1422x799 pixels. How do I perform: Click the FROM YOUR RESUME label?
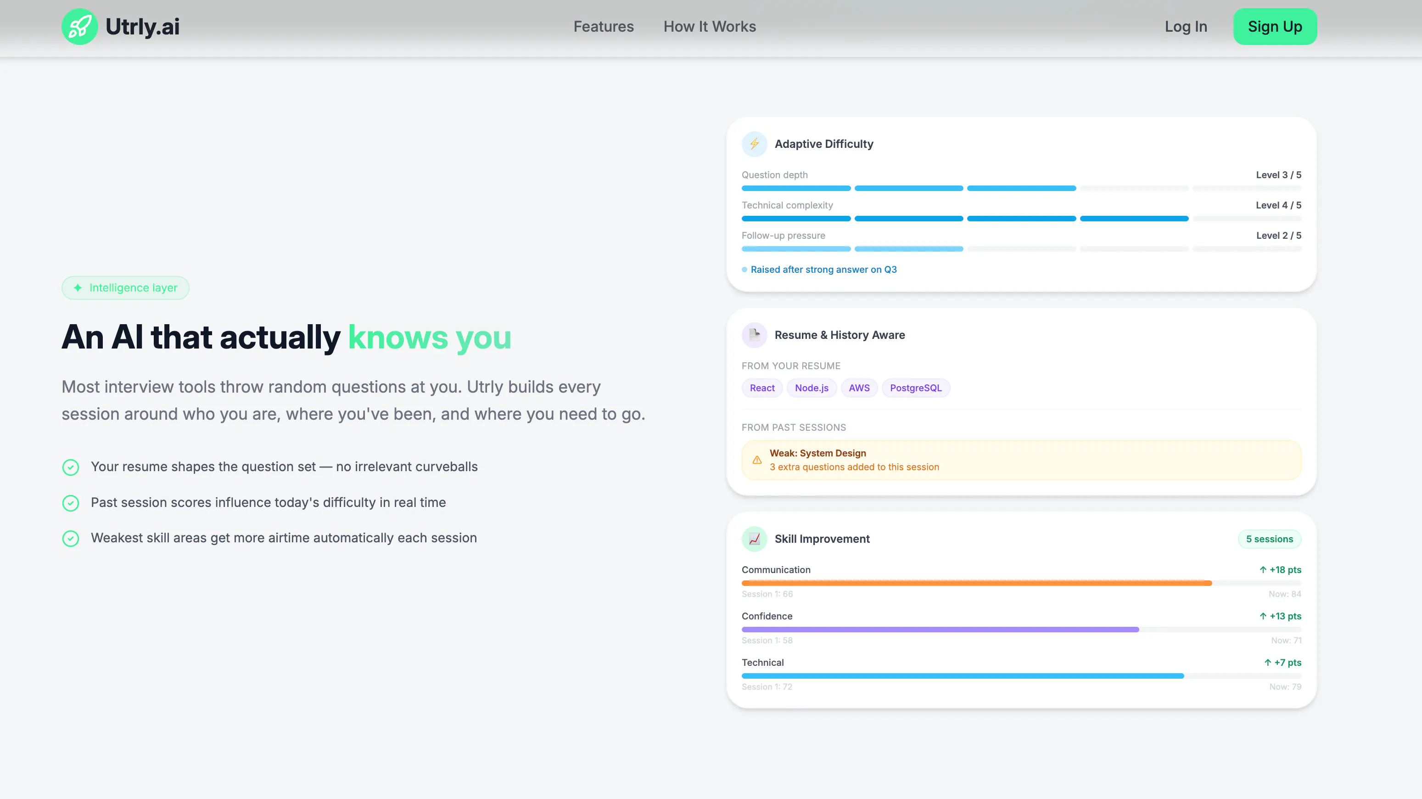pyautogui.click(x=791, y=366)
